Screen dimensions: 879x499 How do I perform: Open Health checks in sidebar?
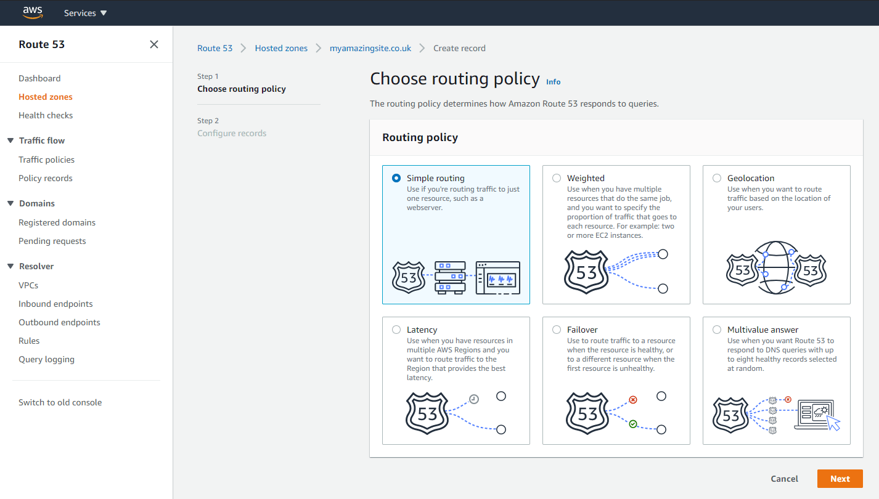tap(46, 115)
